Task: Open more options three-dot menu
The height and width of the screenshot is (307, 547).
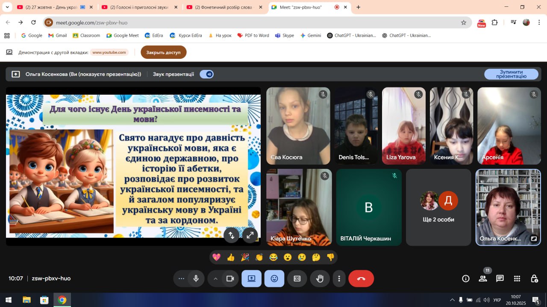Action: click(339, 278)
